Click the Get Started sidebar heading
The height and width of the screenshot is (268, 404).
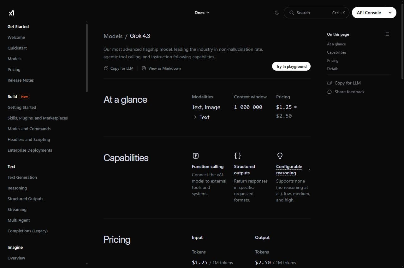click(18, 26)
